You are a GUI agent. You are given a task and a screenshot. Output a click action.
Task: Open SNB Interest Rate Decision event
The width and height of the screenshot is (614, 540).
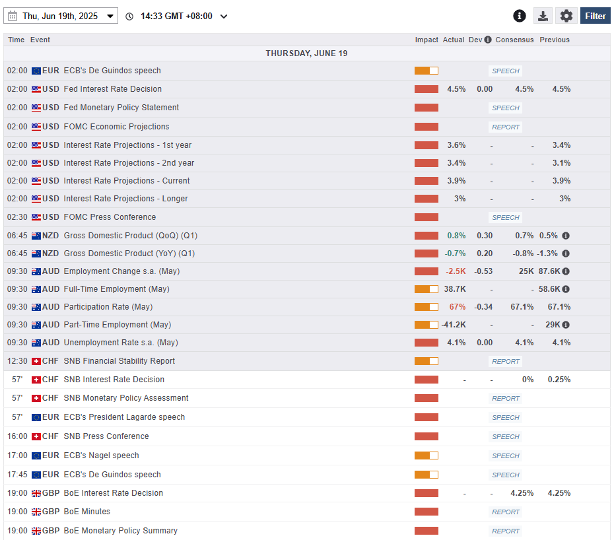tap(114, 380)
